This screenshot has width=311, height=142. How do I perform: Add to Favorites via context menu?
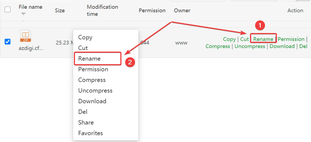[91, 133]
